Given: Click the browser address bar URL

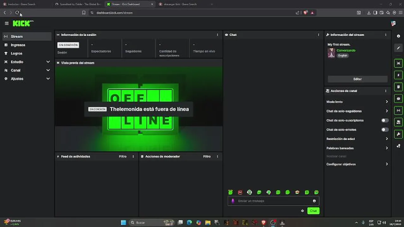Looking at the screenshot, I should 114,13.
